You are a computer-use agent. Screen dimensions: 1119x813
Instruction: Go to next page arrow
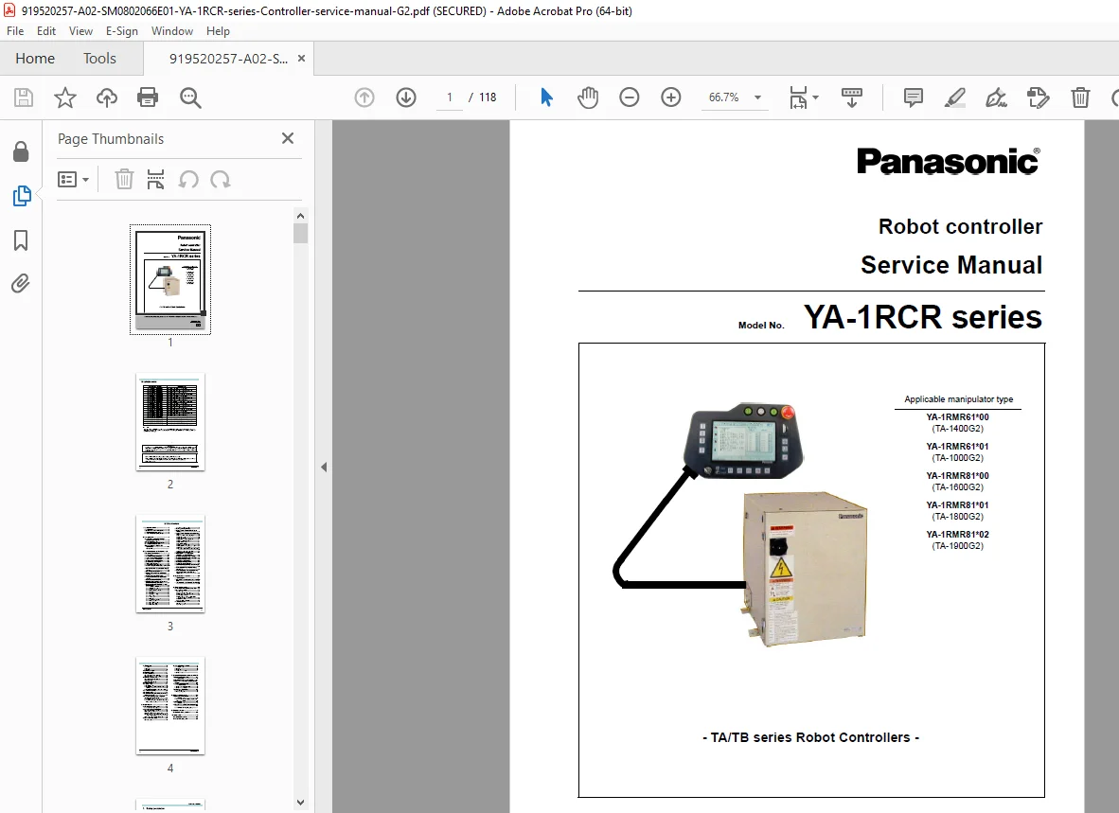coord(406,97)
